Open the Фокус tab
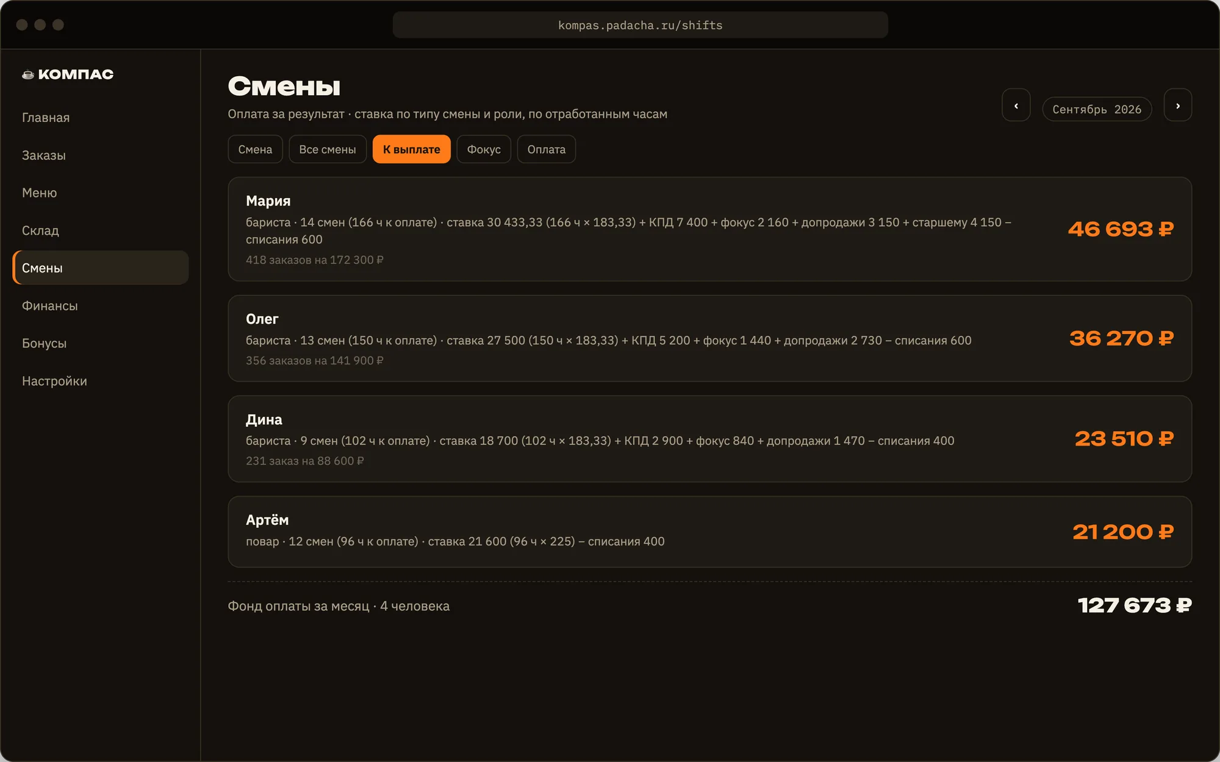 (484, 149)
